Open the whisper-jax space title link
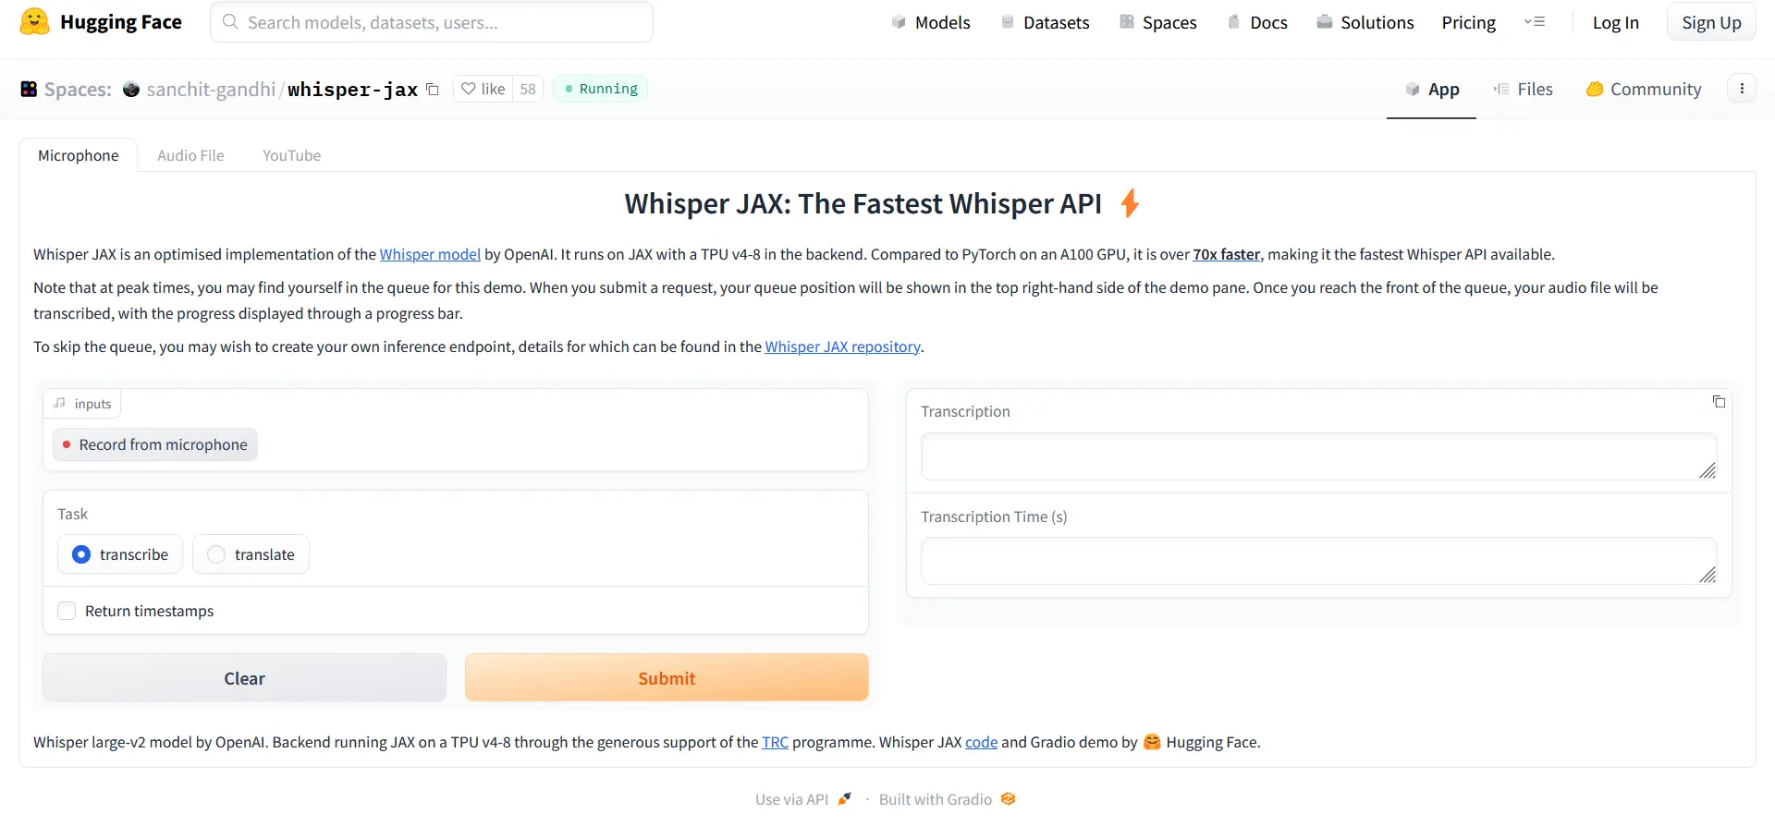This screenshot has width=1775, height=826. tap(352, 90)
